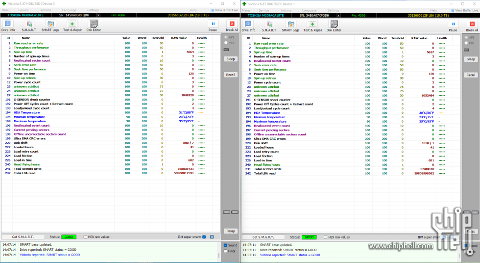Viewport: 480px width, 263px height.
Task: Select Disk shift raw value 1028 / 1
Action: coord(428,143)
